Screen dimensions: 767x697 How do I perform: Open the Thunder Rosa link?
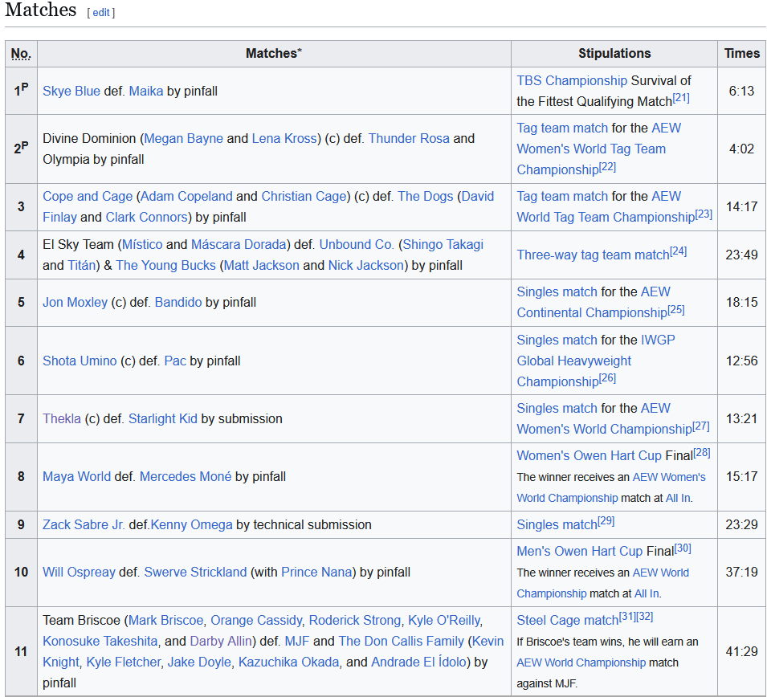pyautogui.click(x=409, y=138)
